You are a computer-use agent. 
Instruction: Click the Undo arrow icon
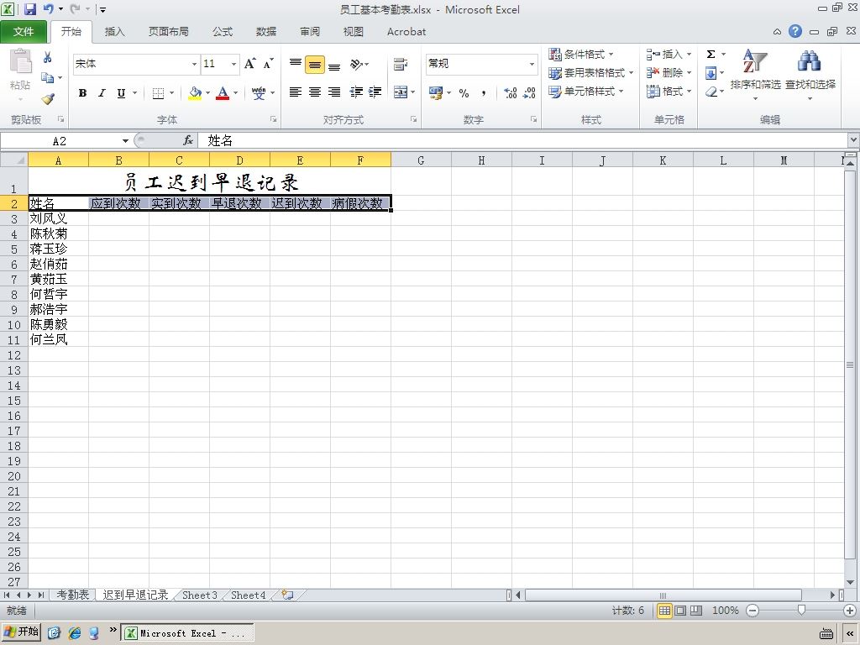tap(48, 8)
